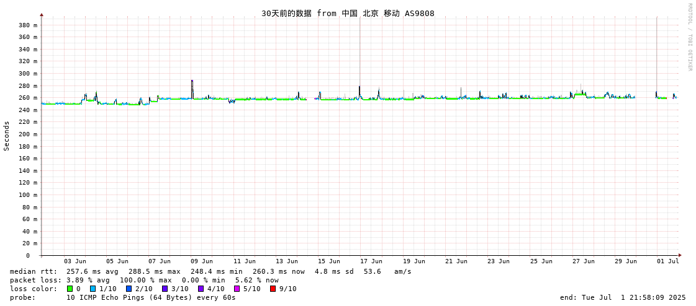This screenshot has width=696, height=306.
Task: Click the 11 Jun x-axis label
Action: tap(244, 261)
